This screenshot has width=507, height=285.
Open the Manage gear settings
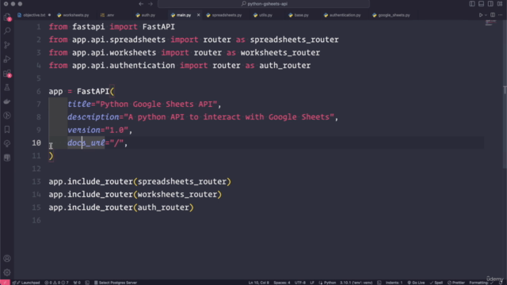coord(7,272)
